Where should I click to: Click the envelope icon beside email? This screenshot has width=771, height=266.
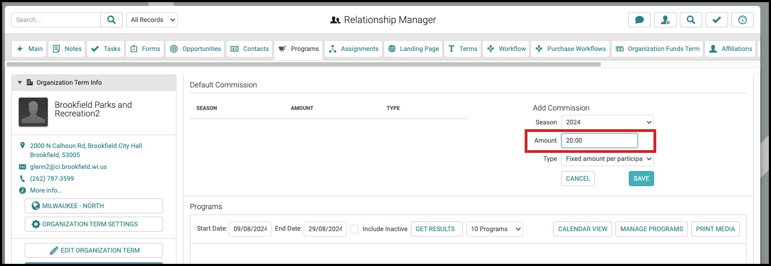click(23, 167)
